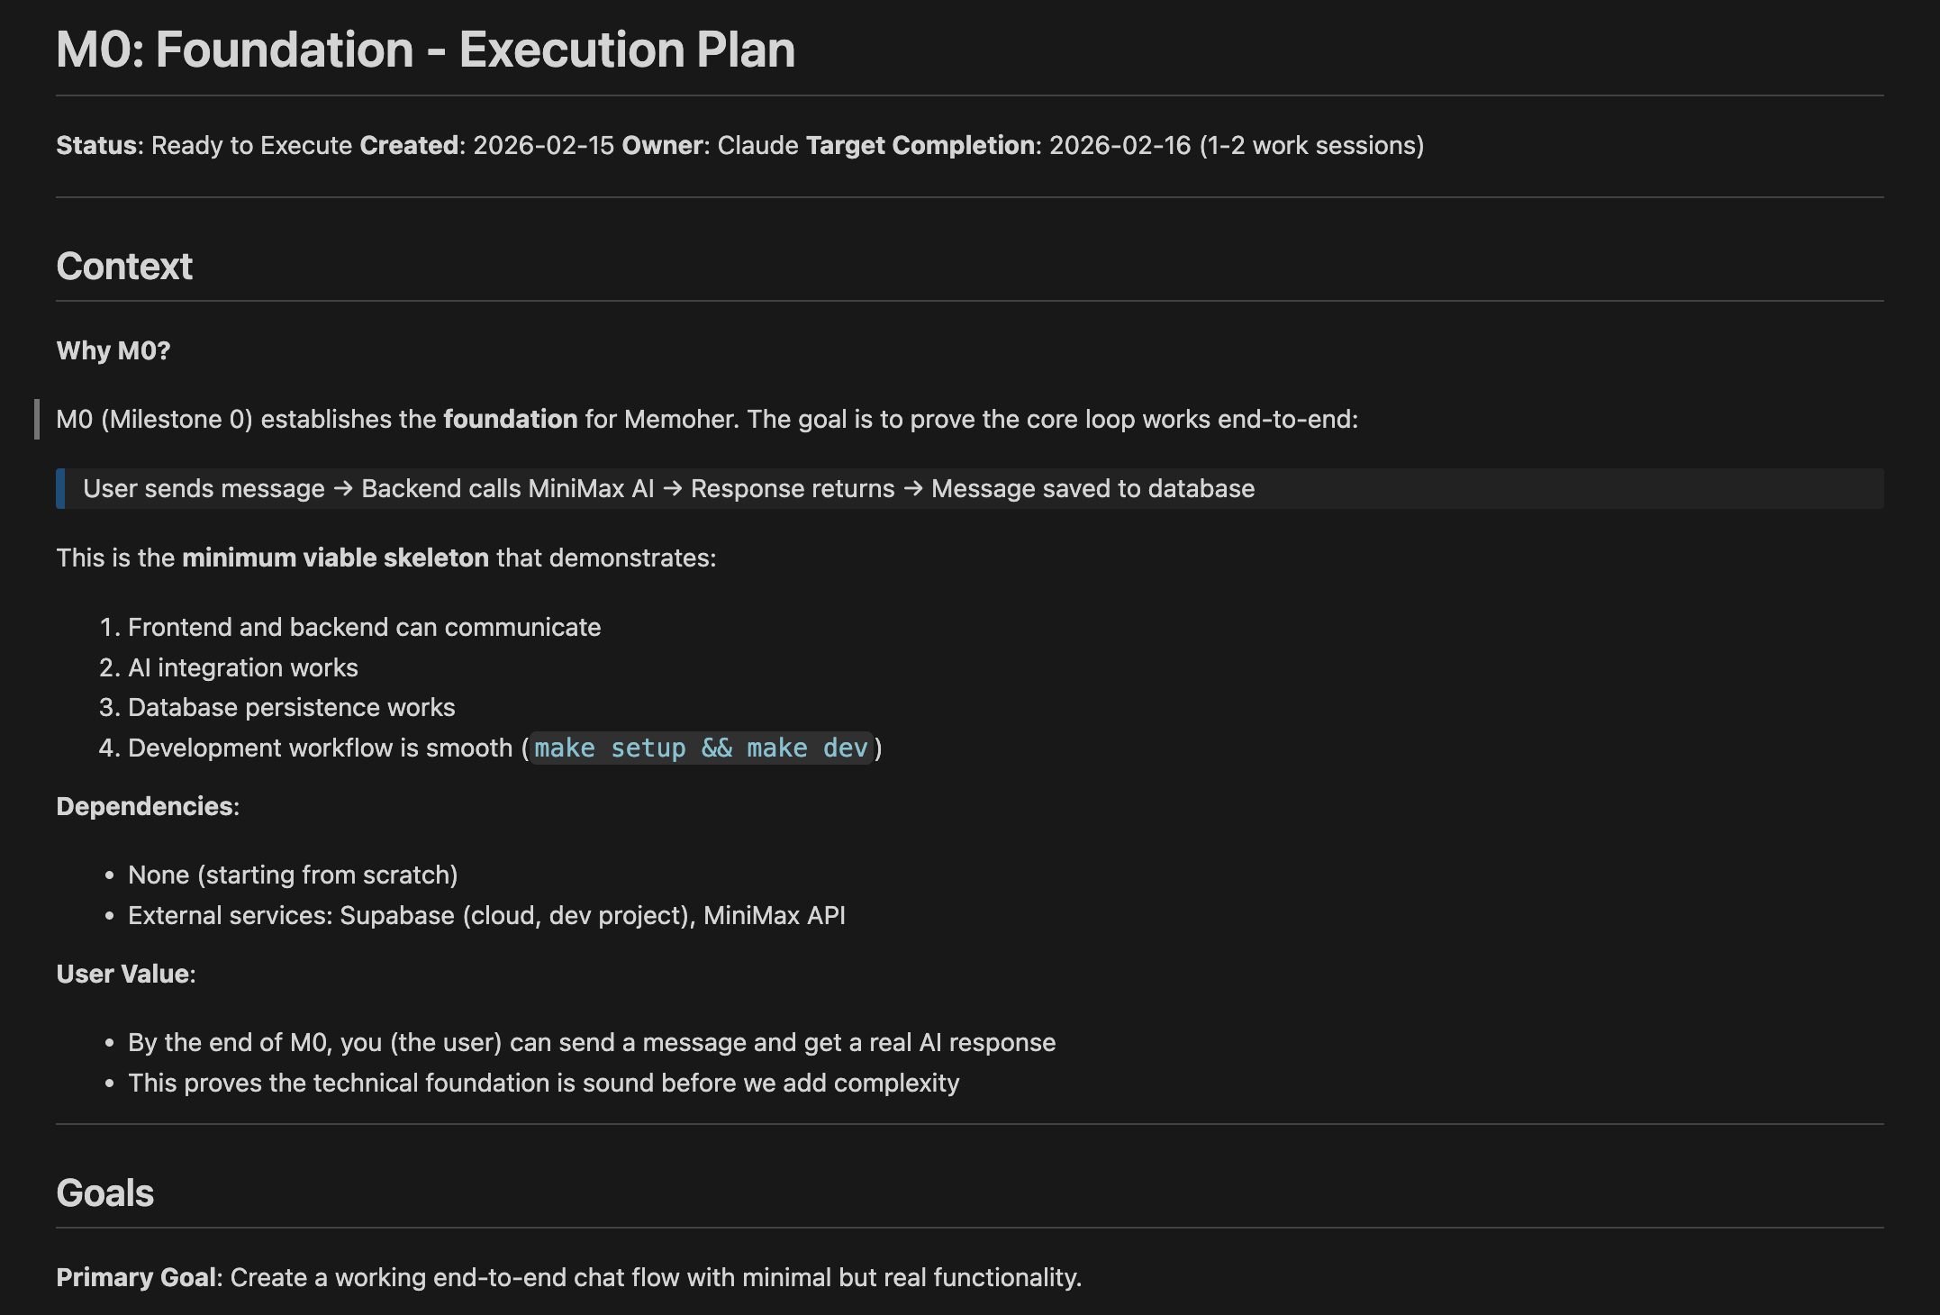Click the inline code "make setup && make dev"
Viewport: 1940px width, 1315px height.
coord(701,748)
